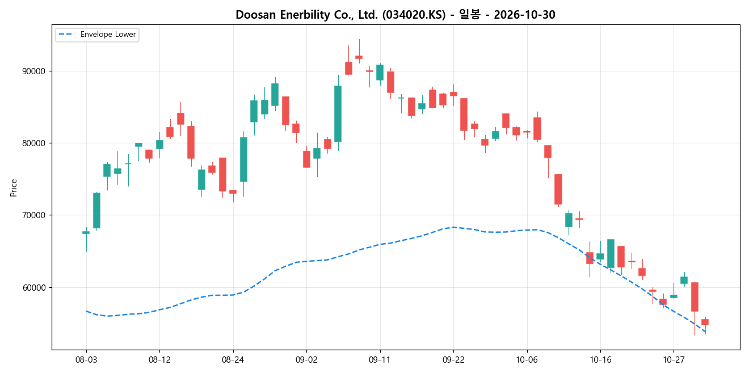Click the 10-06 x-axis date label
The image size is (749, 374).
527,359
